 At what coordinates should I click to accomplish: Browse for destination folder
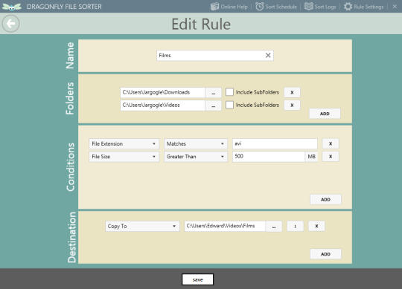tap(274, 227)
